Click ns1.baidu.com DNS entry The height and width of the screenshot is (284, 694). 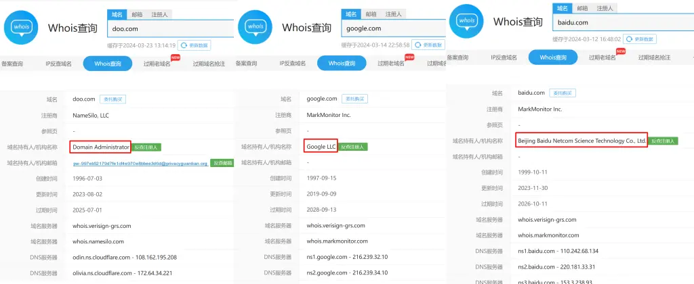558,251
